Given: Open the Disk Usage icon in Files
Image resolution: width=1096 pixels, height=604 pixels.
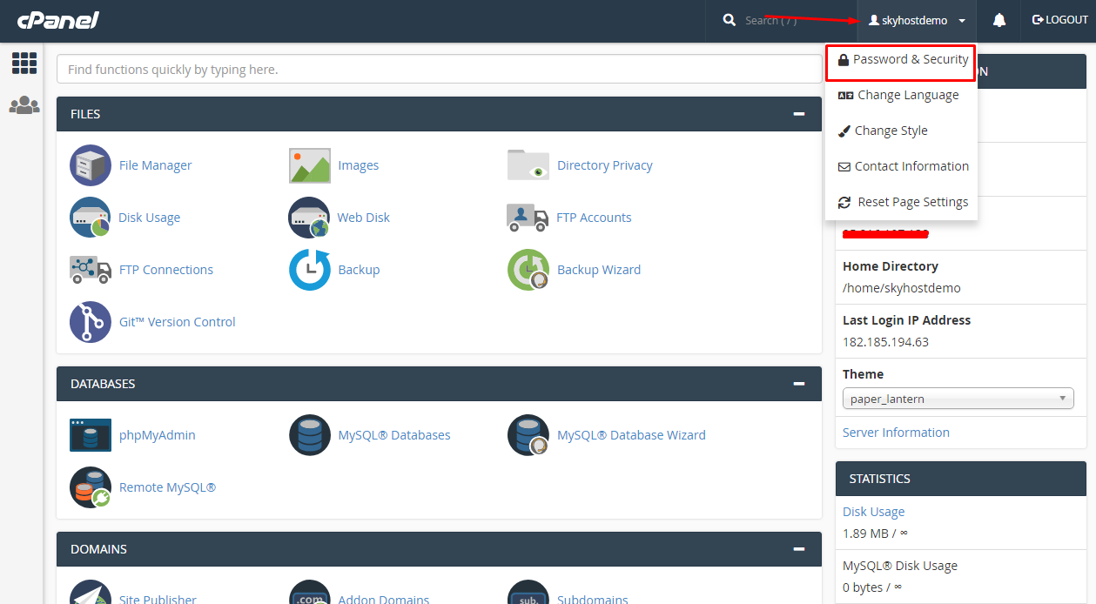Looking at the screenshot, I should pyautogui.click(x=91, y=218).
